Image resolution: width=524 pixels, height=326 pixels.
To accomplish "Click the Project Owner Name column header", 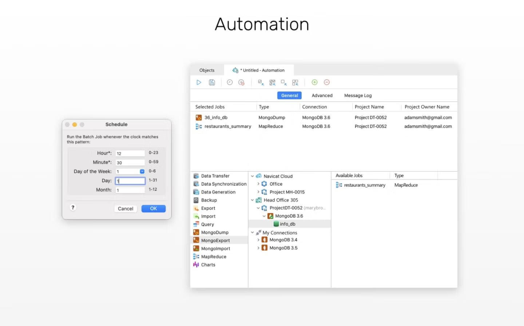I will [427, 107].
